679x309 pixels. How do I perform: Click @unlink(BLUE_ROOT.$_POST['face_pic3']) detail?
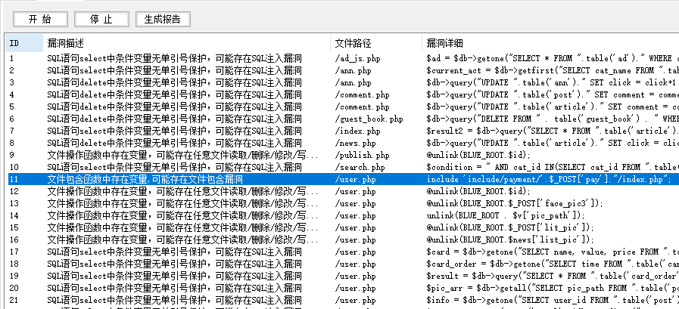coord(515,203)
